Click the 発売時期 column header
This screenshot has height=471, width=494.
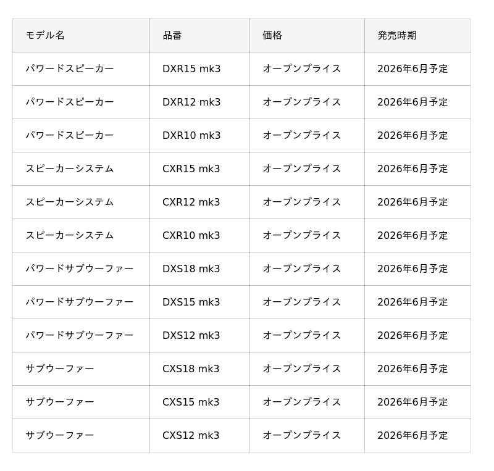click(396, 36)
